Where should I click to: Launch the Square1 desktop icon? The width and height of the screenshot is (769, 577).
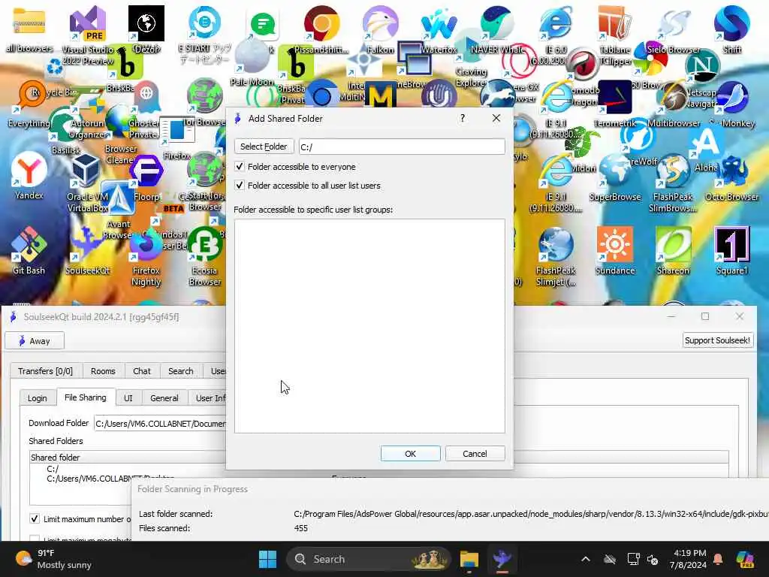point(731,249)
